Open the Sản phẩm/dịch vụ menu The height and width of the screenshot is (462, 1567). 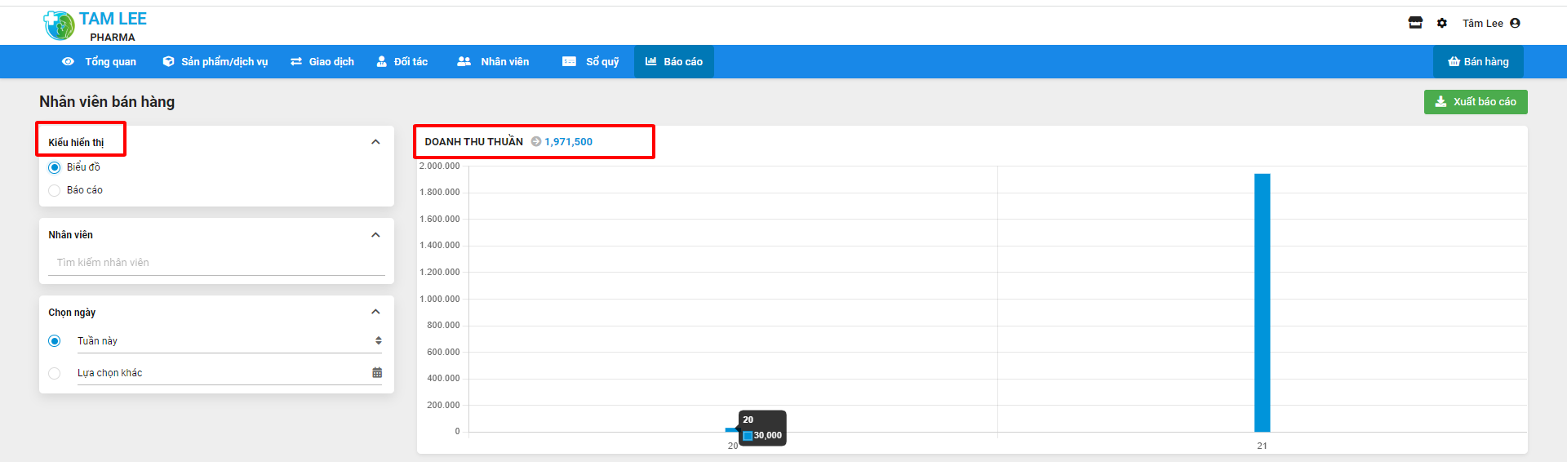pyautogui.click(x=215, y=62)
